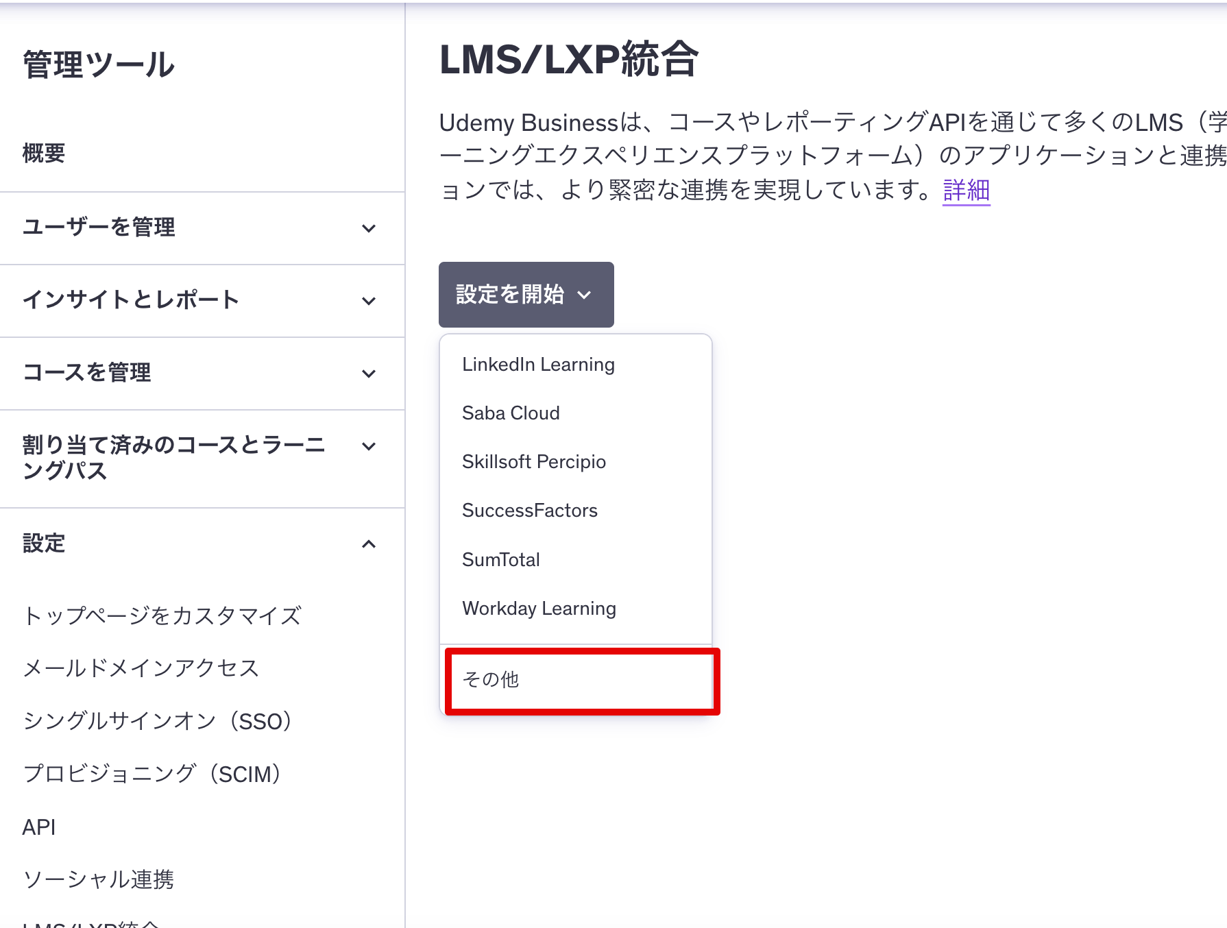Image resolution: width=1227 pixels, height=928 pixels.
Task: Choose SumTotal from the LMS list
Action: pyautogui.click(x=500, y=560)
